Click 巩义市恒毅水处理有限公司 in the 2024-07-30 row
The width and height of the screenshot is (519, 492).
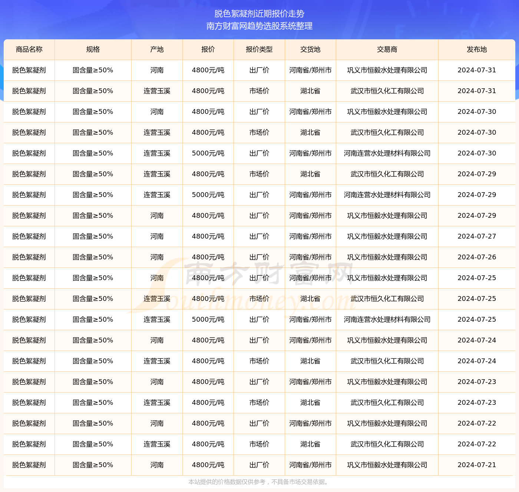click(387, 112)
